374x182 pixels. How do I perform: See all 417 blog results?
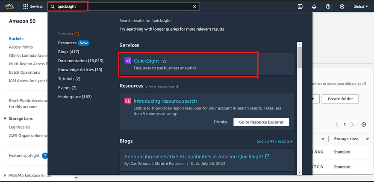tap(275, 142)
